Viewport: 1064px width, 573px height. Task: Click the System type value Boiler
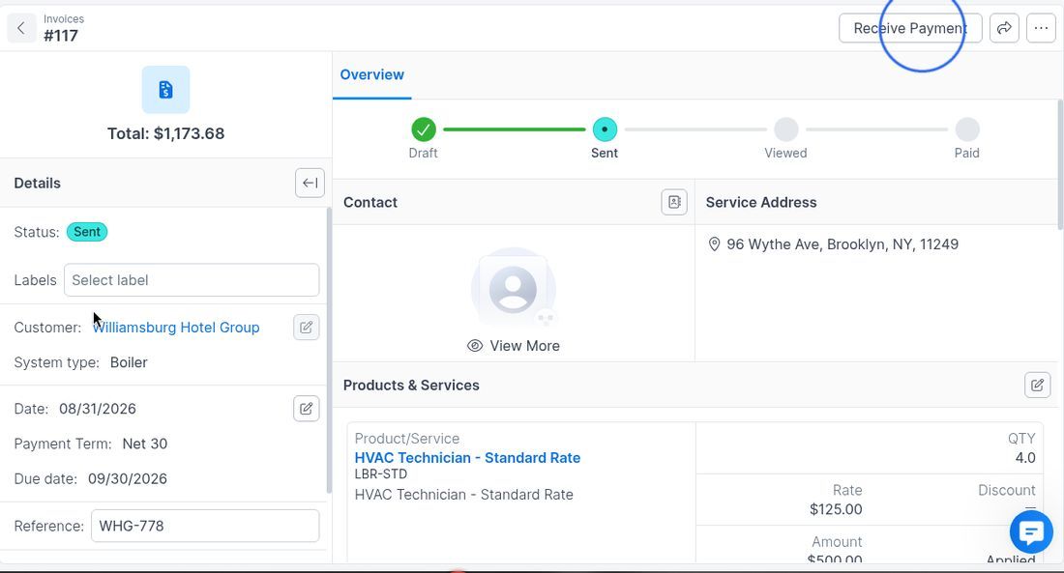point(129,362)
